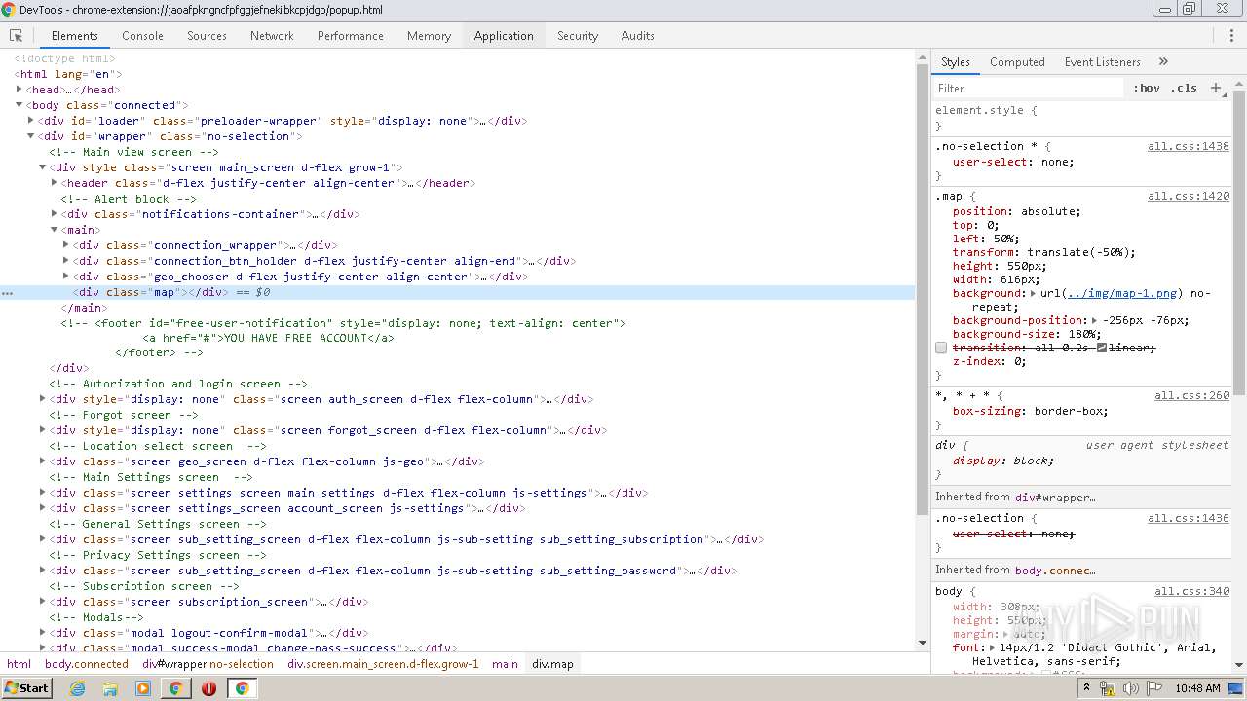This screenshot has height=701, width=1247.
Task: Activate the inspect element picker icon
Action: (16, 36)
